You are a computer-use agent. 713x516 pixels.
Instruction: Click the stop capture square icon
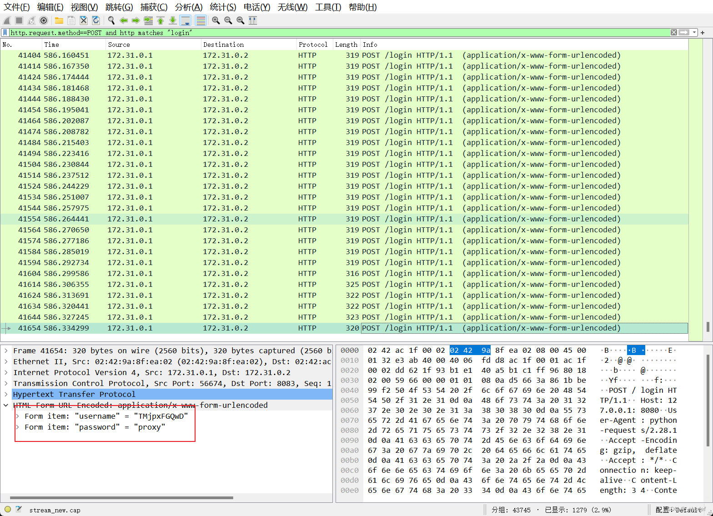tap(19, 20)
